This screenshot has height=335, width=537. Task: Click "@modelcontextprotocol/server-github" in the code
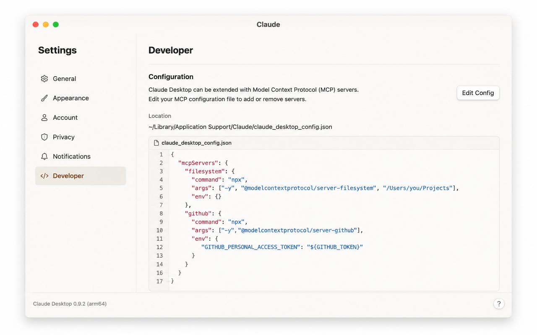[x=297, y=230]
